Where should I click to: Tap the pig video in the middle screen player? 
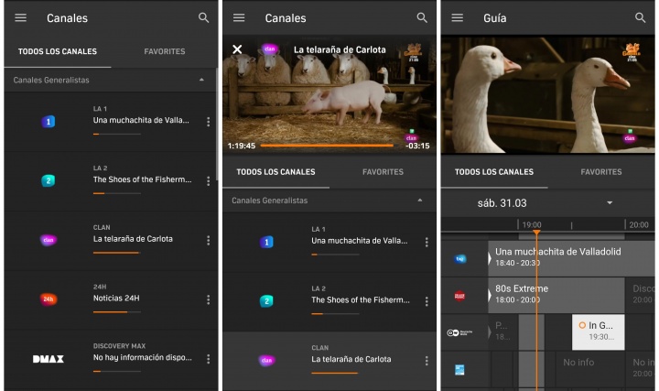pyautogui.click(x=329, y=94)
